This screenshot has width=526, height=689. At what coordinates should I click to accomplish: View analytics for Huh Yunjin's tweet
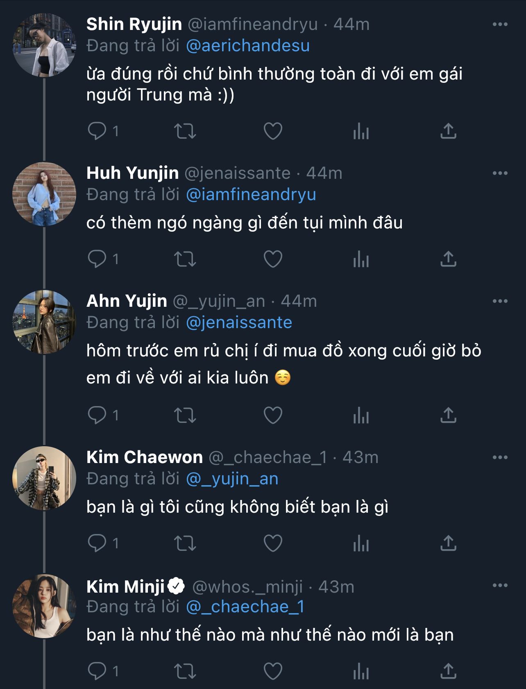pos(361,259)
